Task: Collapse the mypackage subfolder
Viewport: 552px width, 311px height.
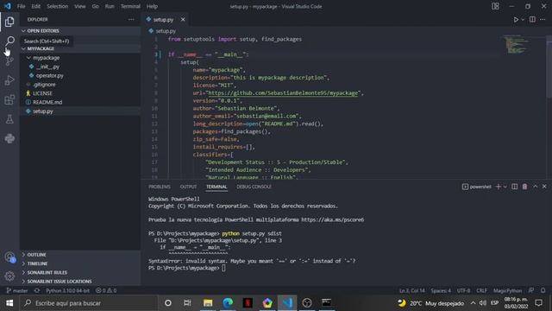Action: coord(80,58)
